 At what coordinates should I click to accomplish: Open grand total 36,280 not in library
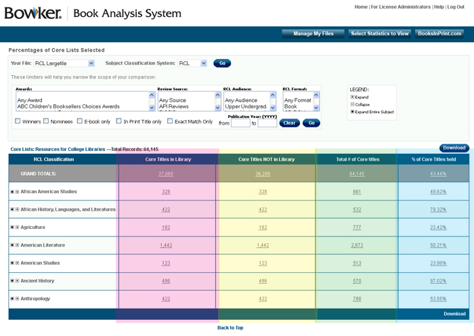click(263, 174)
